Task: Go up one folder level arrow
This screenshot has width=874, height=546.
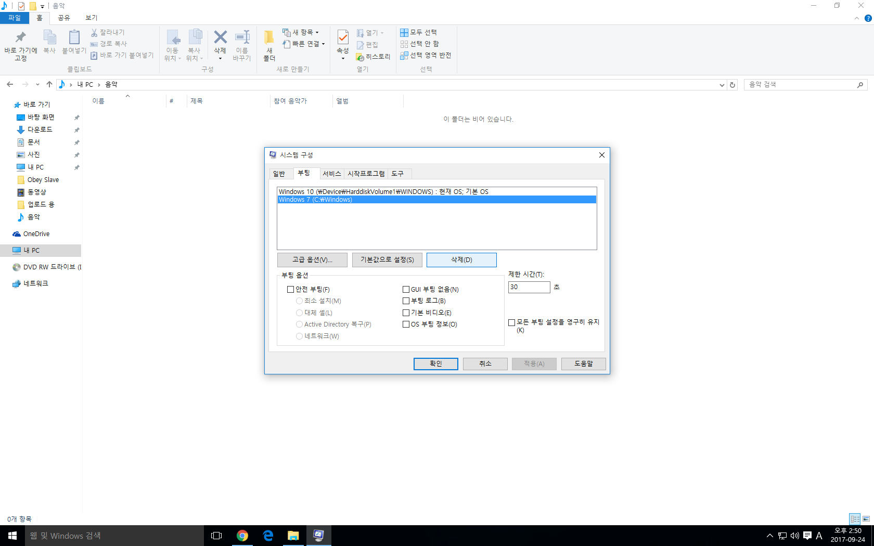Action: click(49, 84)
